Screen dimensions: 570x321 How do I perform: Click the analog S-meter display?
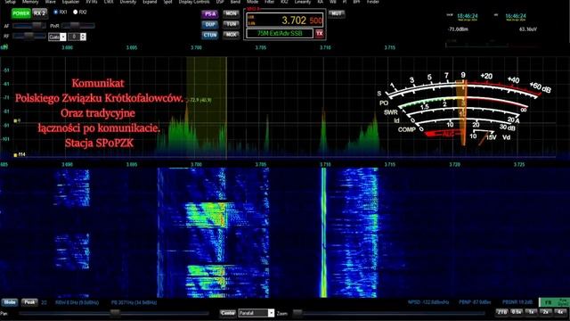pyautogui.click(x=464, y=109)
